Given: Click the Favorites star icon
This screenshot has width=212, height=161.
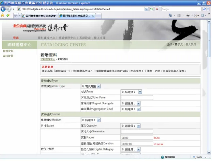Looking at the screenshot, I should tap(3, 15).
